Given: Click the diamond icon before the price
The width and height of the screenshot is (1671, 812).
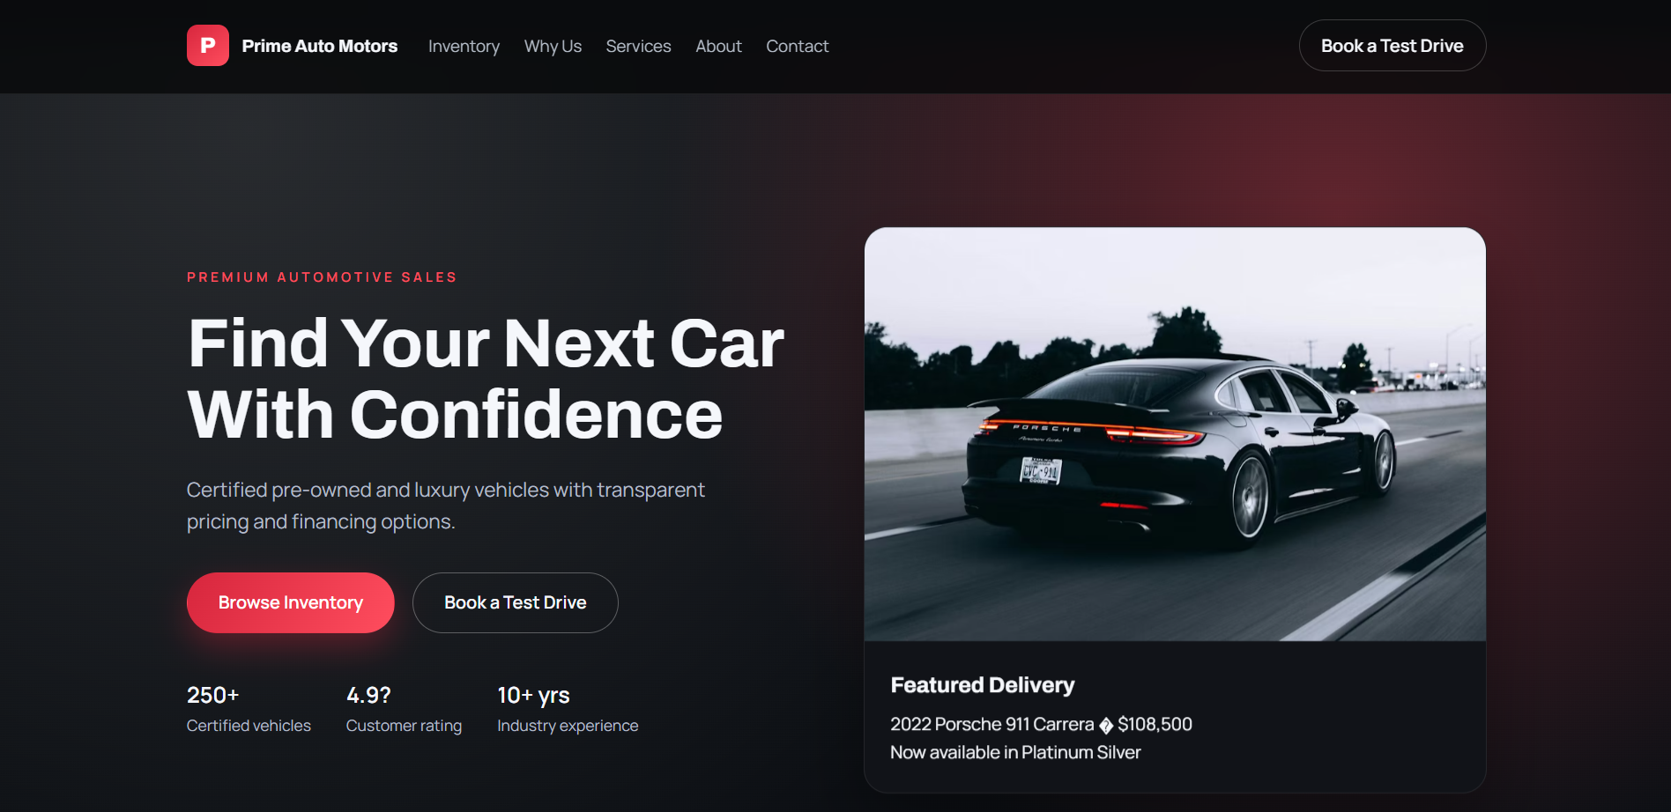Looking at the screenshot, I should coord(1106,725).
